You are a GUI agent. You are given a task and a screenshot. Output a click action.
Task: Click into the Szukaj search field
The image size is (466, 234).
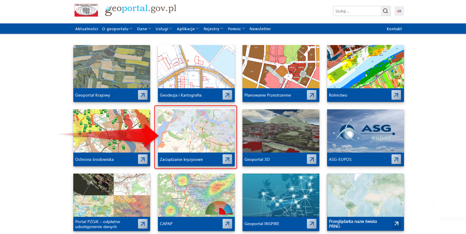coord(357,11)
